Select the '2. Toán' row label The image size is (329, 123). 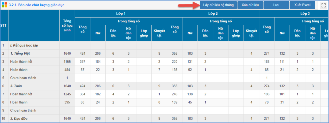coord(16,86)
